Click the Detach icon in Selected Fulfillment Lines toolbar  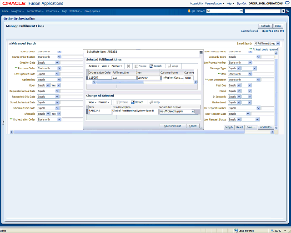[155, 66]
